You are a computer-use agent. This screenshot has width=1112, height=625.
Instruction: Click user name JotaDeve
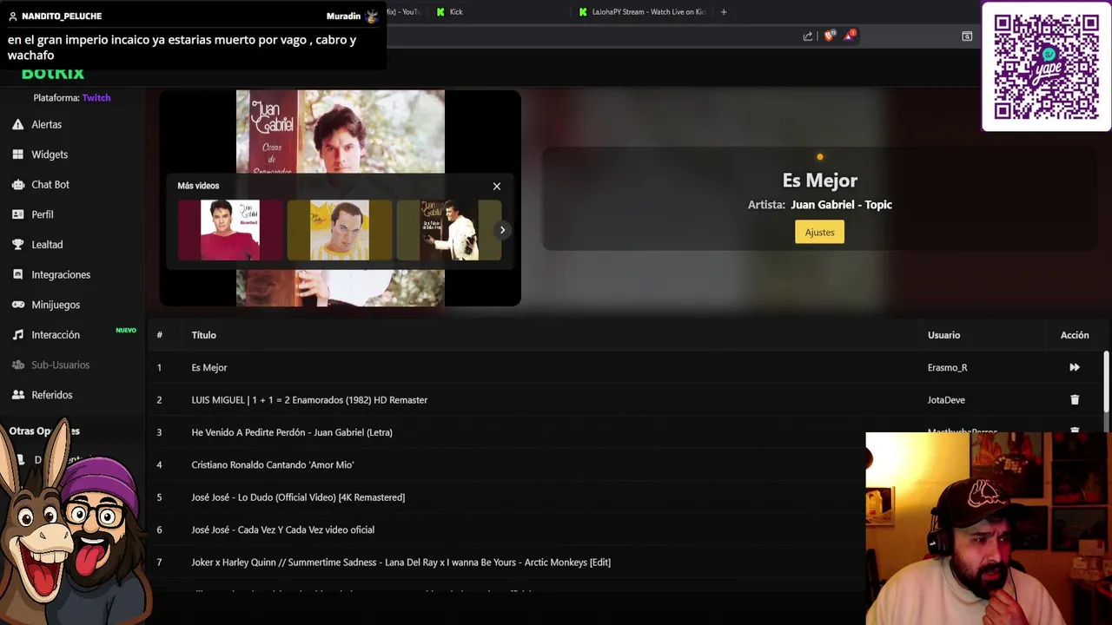[946, 400]
